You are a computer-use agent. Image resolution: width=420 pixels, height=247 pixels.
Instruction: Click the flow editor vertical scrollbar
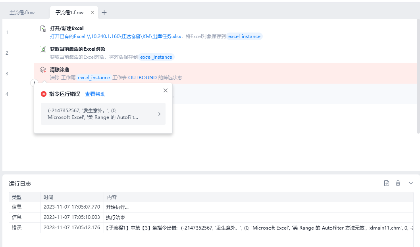418,76
